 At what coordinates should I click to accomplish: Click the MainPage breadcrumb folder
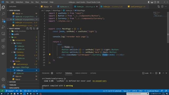tap(57, 11)
